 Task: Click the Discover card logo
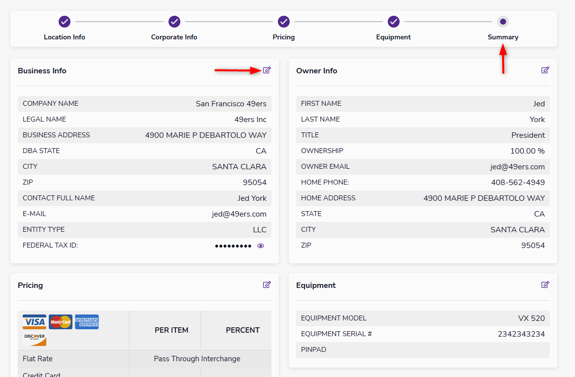34,339
